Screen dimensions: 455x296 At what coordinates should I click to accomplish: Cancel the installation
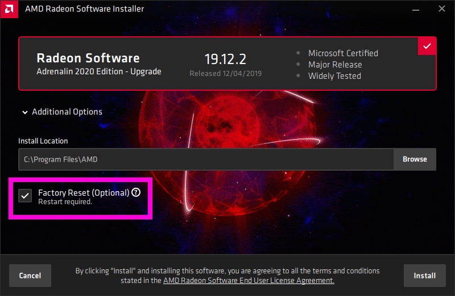(x=30, y=276)
